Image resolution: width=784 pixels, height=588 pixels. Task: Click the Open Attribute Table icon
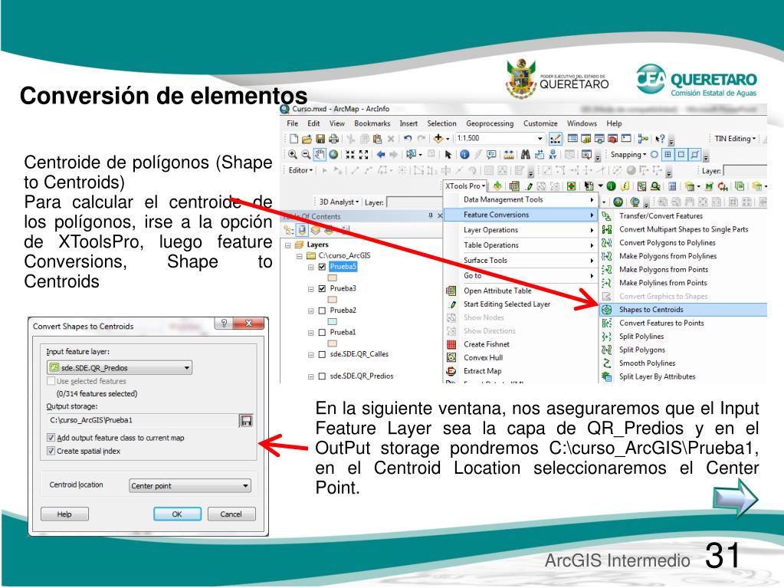tap(451, 291)
